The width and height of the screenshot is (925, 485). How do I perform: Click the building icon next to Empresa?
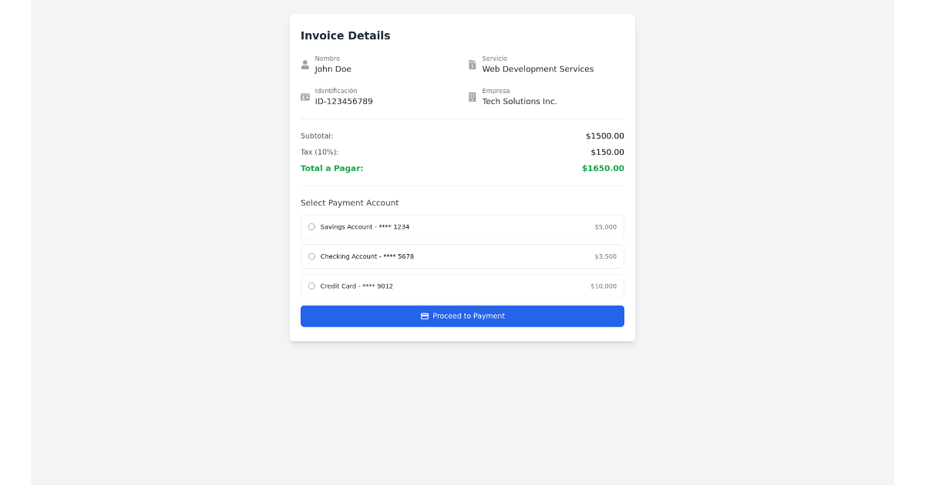pos(473,97)
